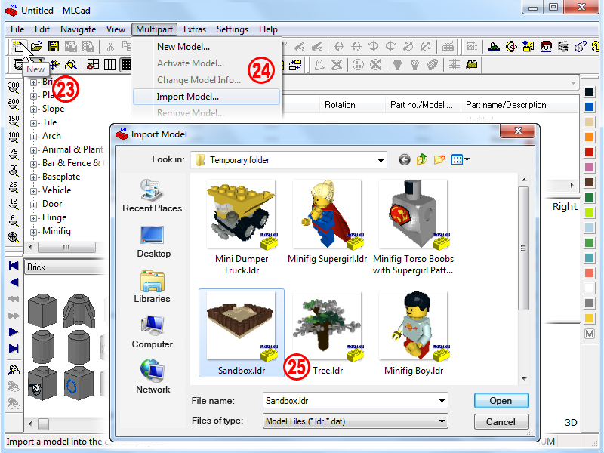Image resolution: width=604 pixels, height=453 pixels.
Task: Click the 100 zoom level icon
Action: (14, 138)
